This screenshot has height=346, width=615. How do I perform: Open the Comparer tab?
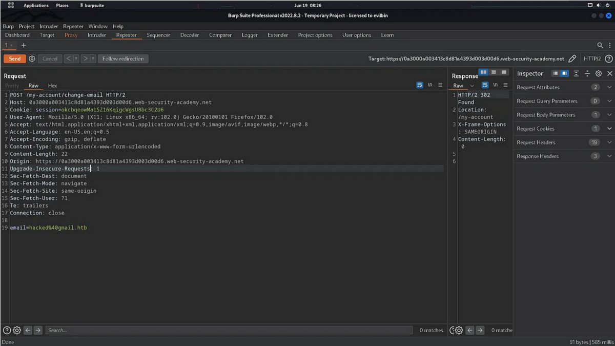220,35
